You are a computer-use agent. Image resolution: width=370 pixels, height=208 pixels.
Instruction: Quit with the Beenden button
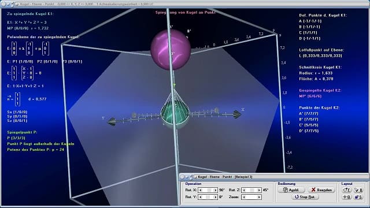click(321, 190)
